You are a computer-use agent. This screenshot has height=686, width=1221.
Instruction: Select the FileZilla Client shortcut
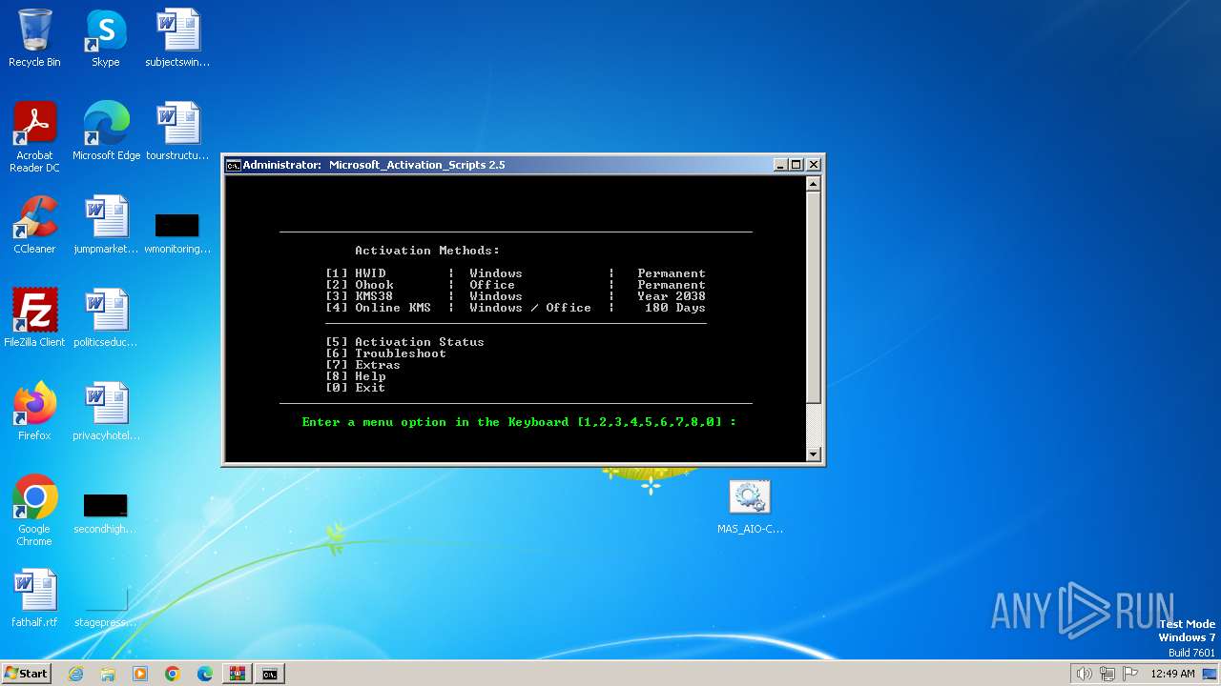(34, 318)
